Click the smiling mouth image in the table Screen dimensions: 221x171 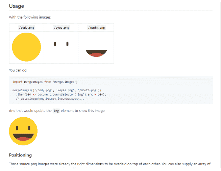(x=96, y=53)
